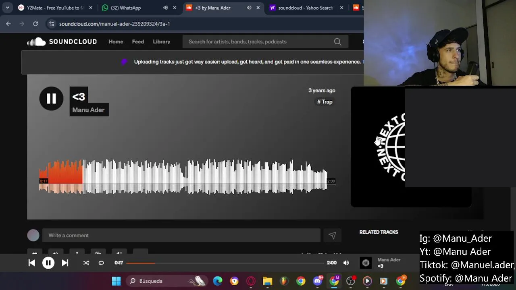Click the taskbar Búsqueda search box
This screenshot has height=290, width=516.
166,281
